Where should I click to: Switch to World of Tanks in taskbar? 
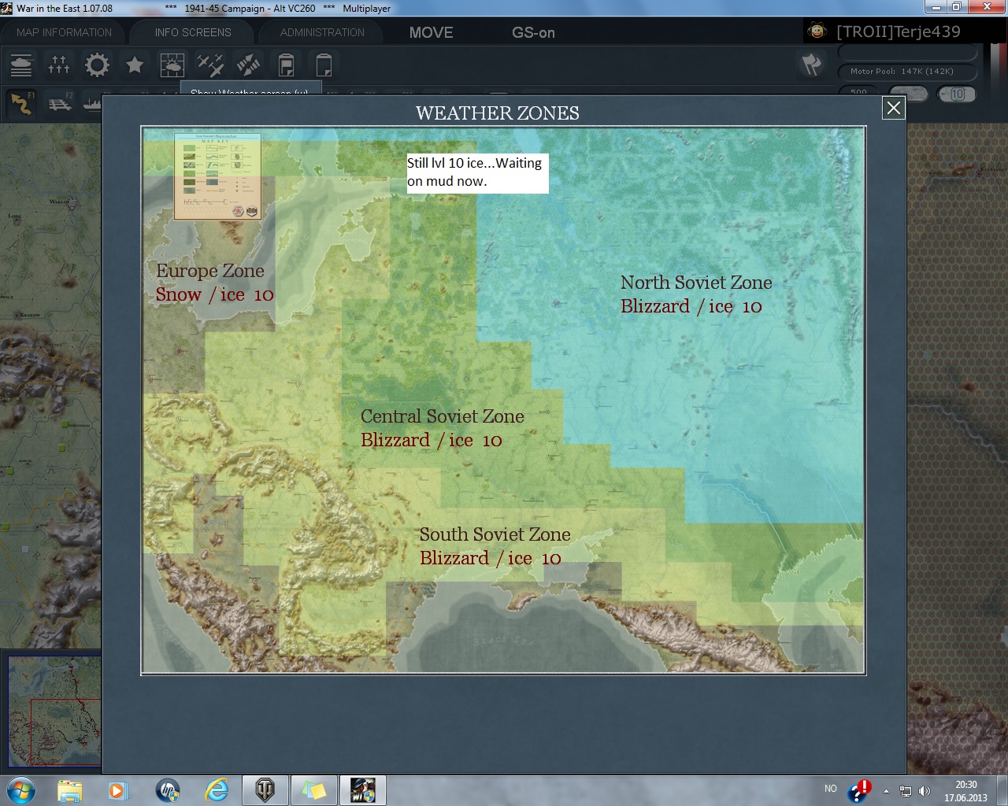point(265,789)
